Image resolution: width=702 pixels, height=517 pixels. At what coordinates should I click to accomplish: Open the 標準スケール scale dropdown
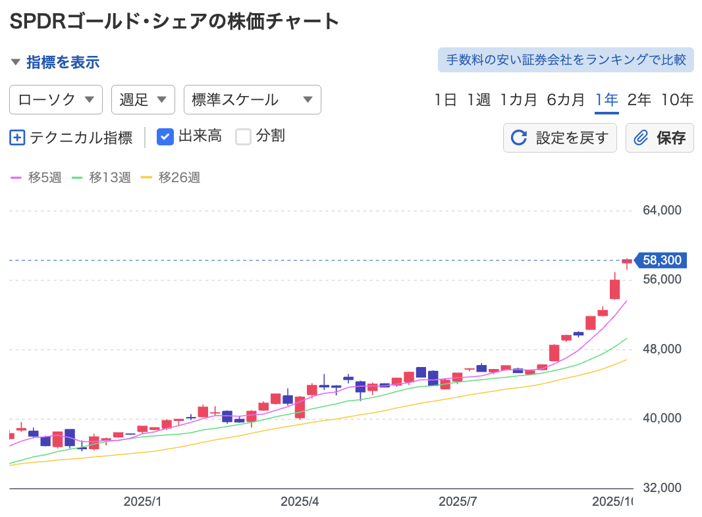[252, 100]
